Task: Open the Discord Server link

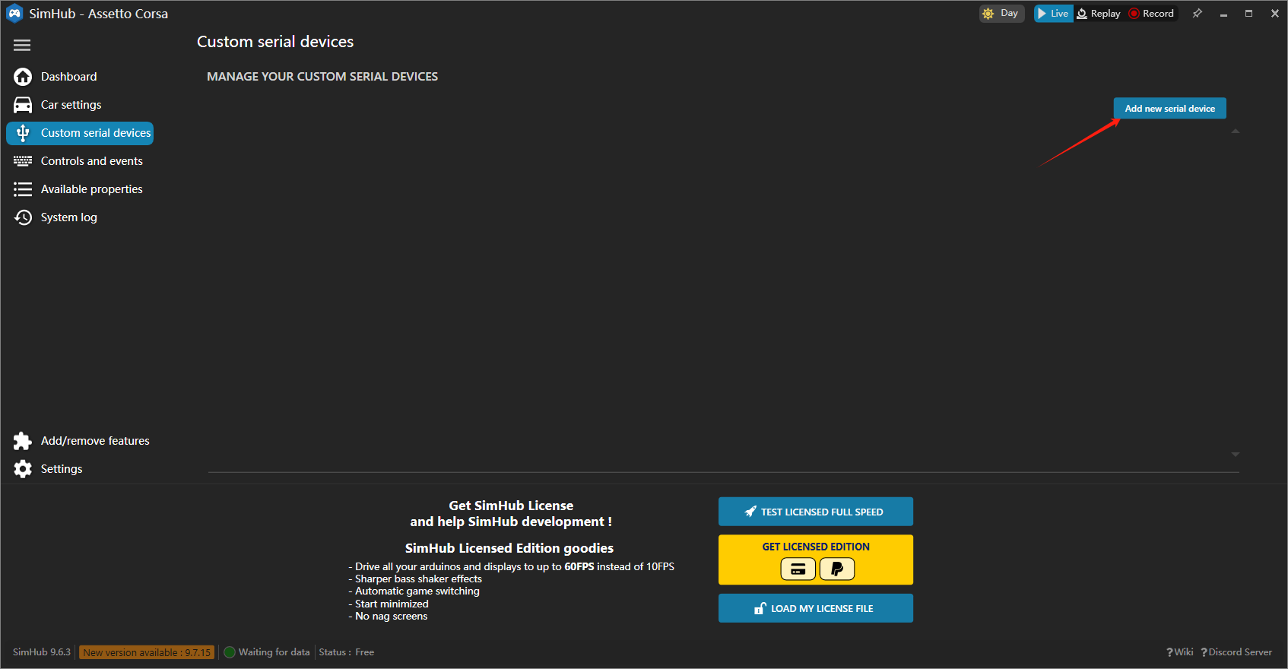Action: pyautogui.click(x=1236, y=652)
